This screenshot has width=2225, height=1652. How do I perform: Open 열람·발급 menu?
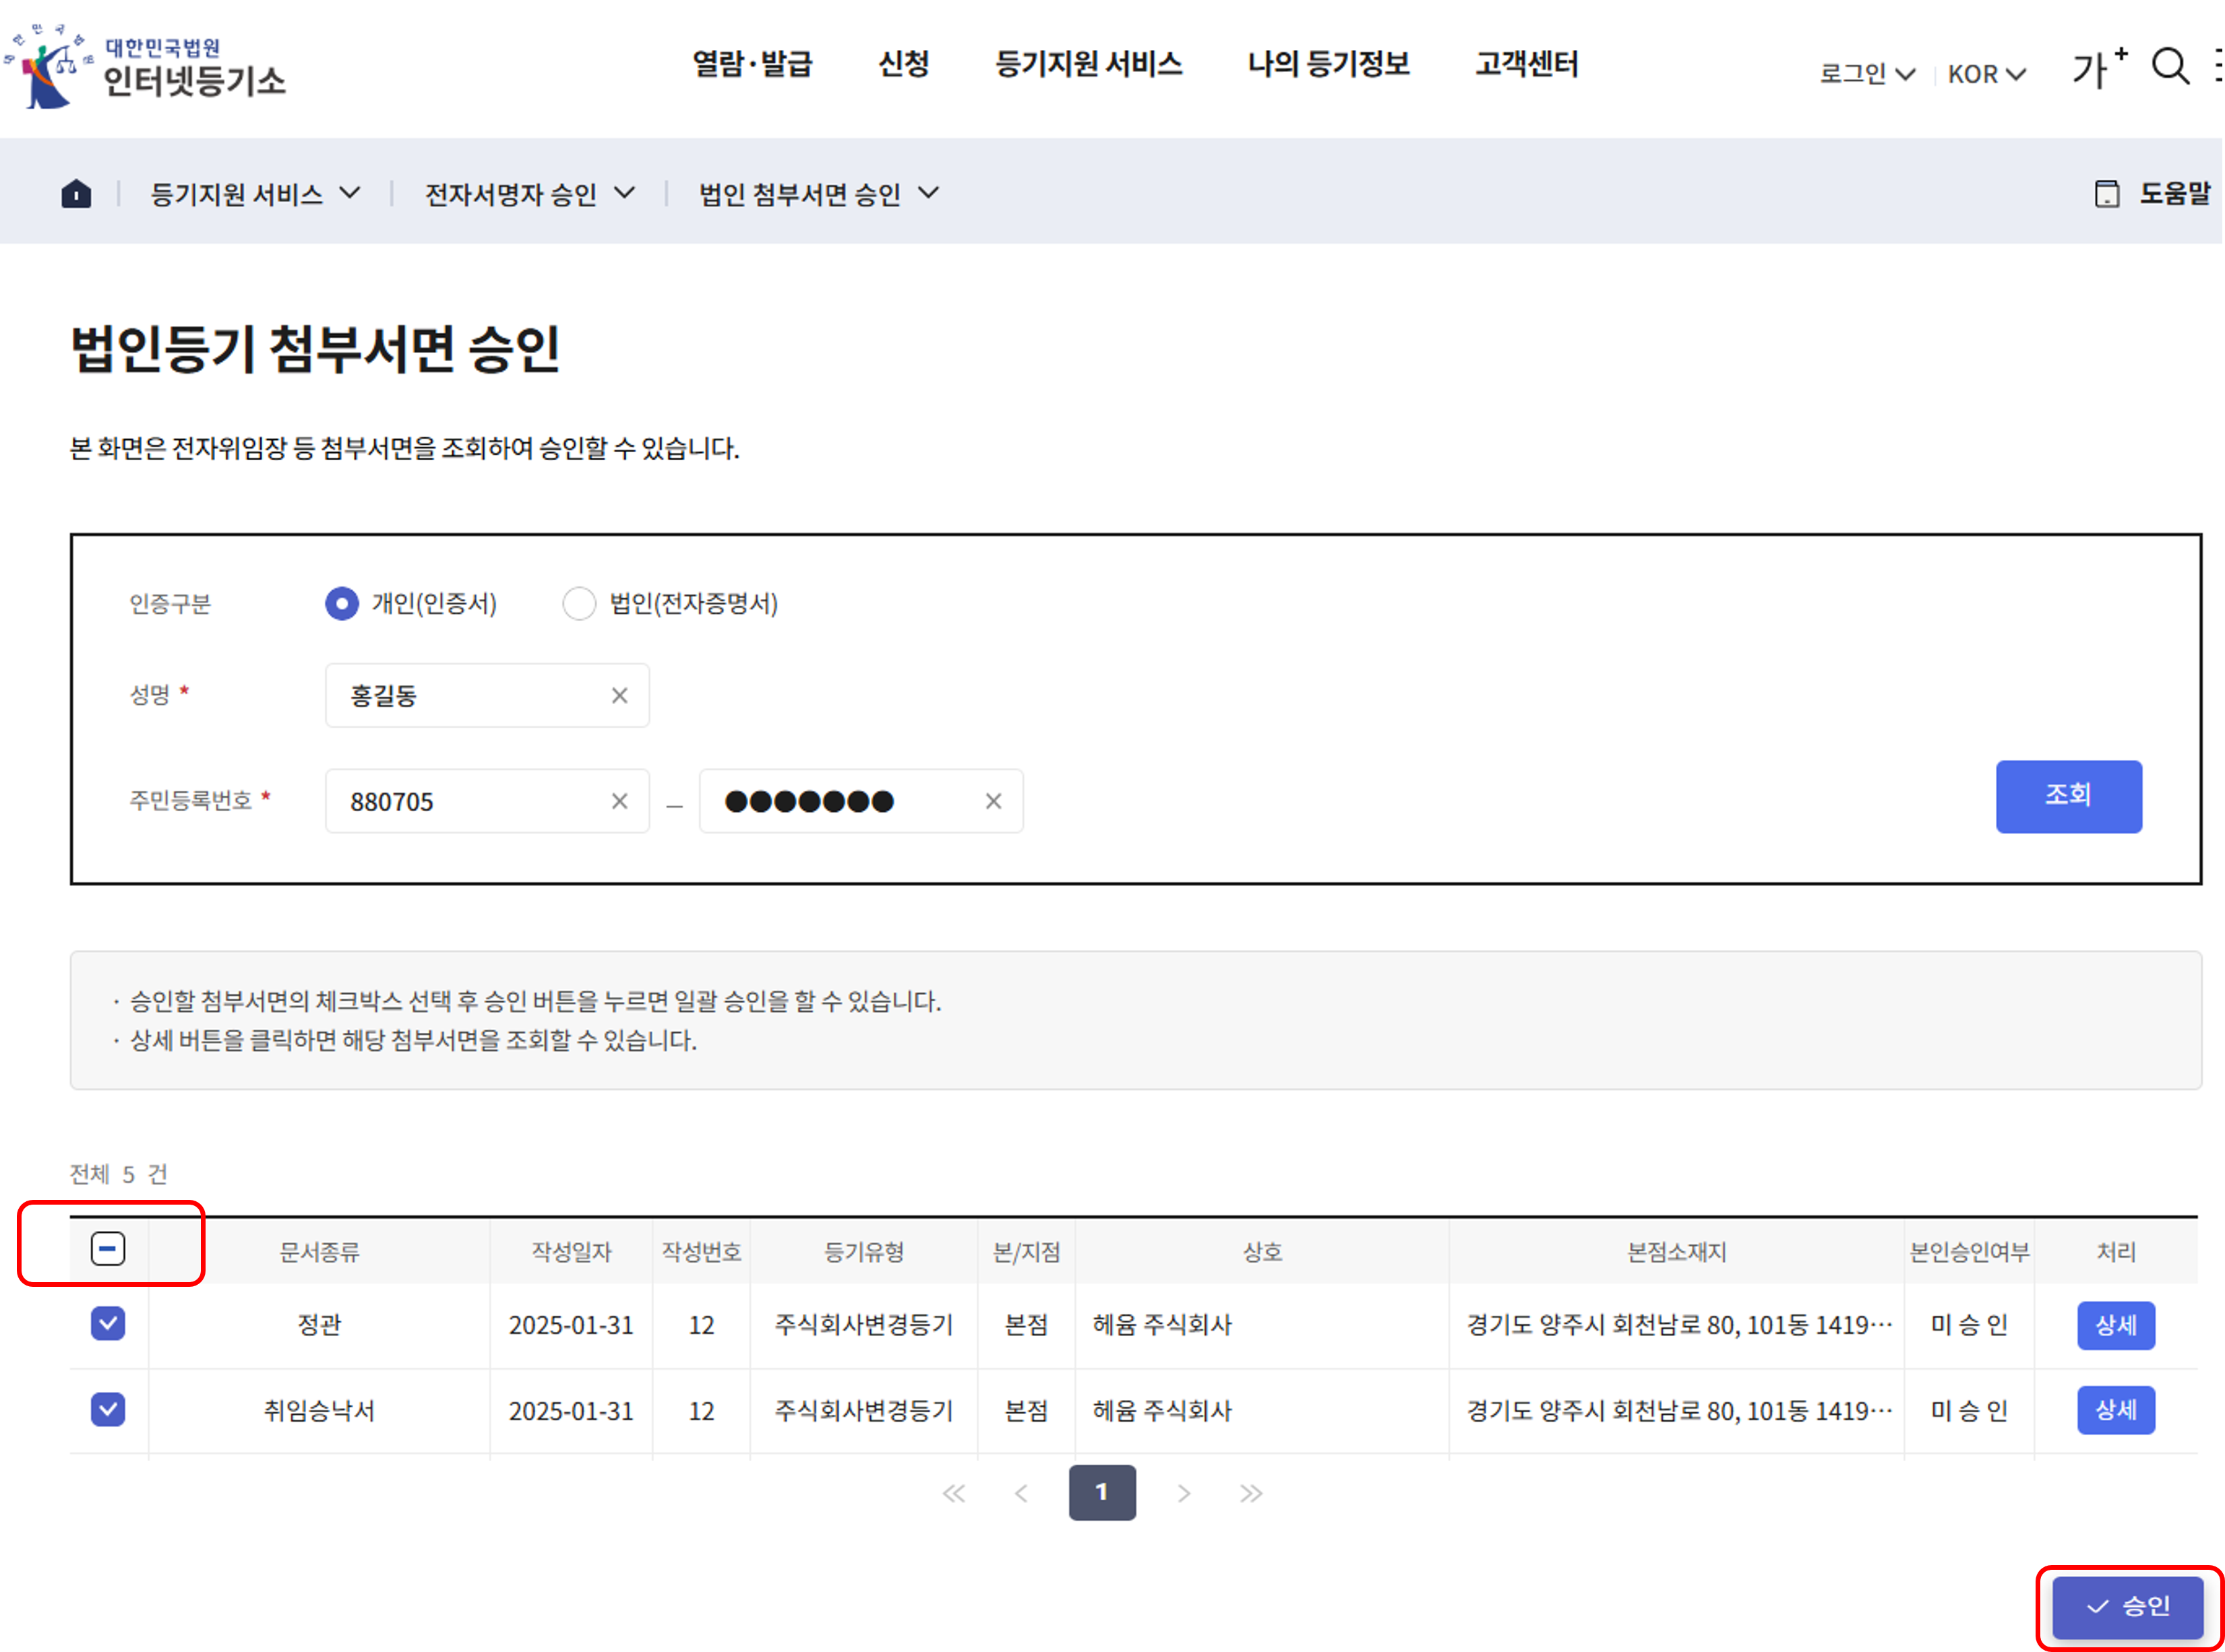coord(752,64)
